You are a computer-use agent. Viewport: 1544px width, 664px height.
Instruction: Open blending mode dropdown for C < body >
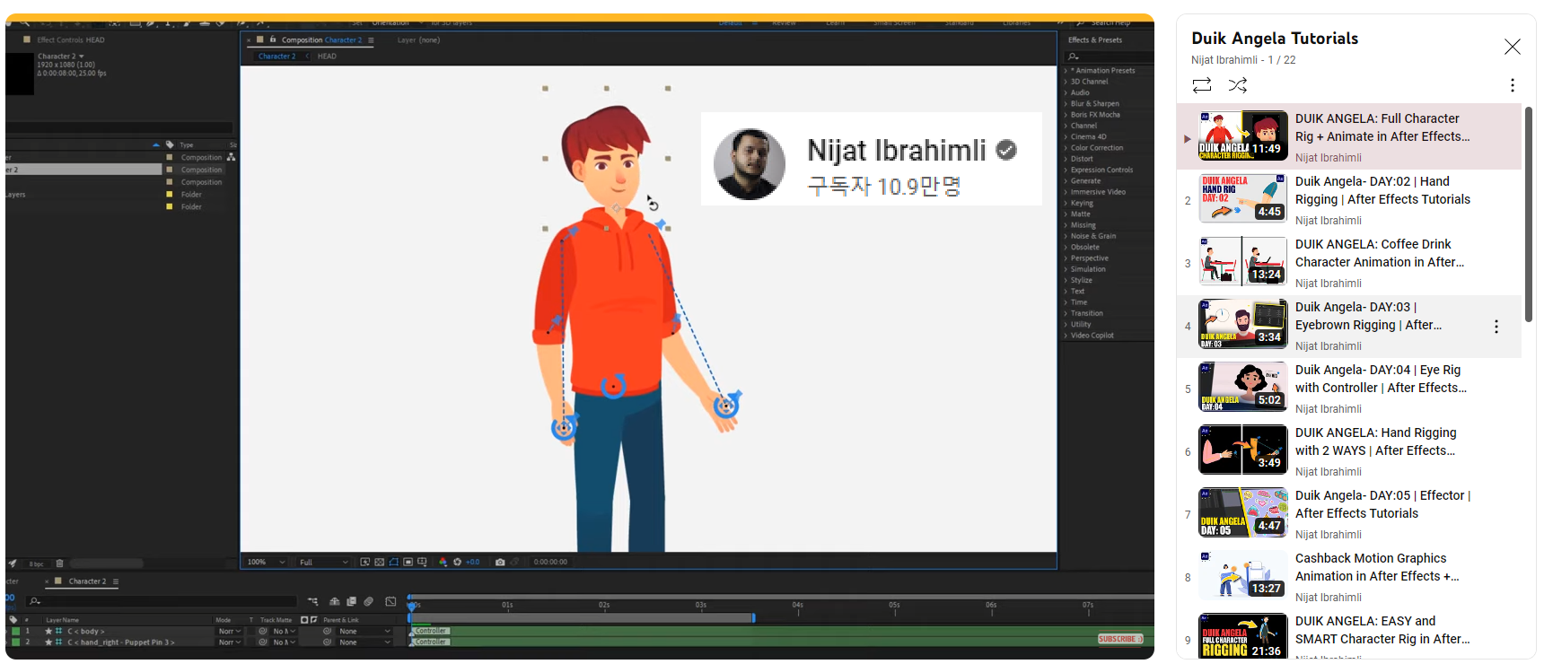pos(230,632)
